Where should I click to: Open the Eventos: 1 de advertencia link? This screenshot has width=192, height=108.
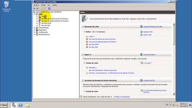[111, 73]
